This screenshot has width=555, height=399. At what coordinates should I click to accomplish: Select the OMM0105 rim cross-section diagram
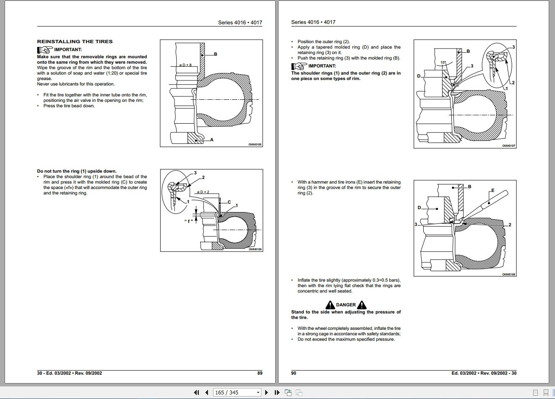click(211, 93)
